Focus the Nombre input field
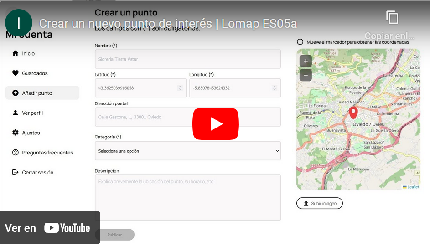The width and height of the screenshot is (430, 246). (x=187, y=59)
